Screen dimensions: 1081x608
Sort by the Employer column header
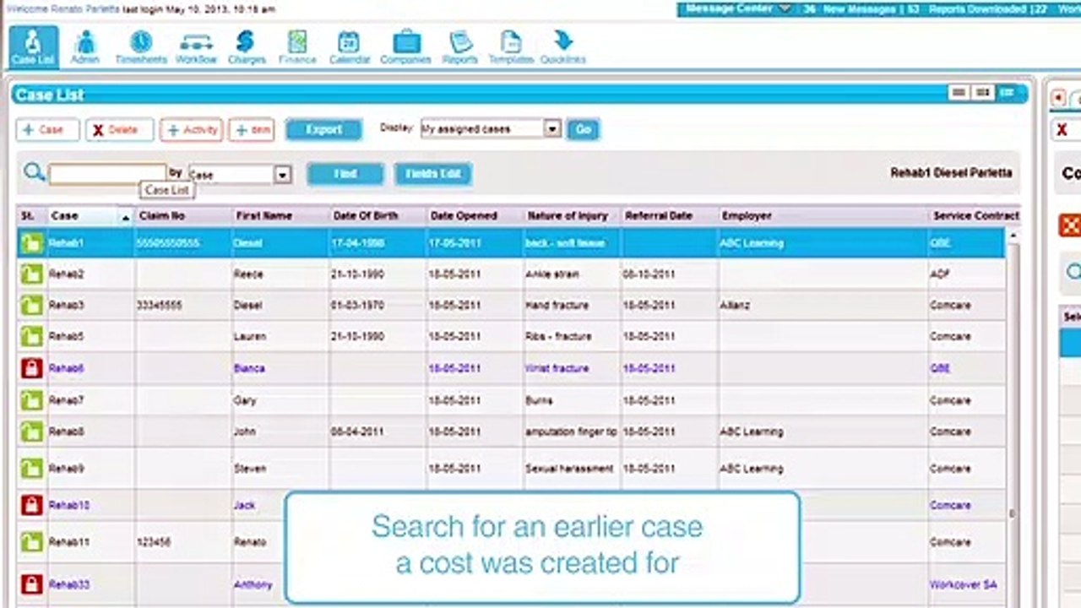coord(747,216)
